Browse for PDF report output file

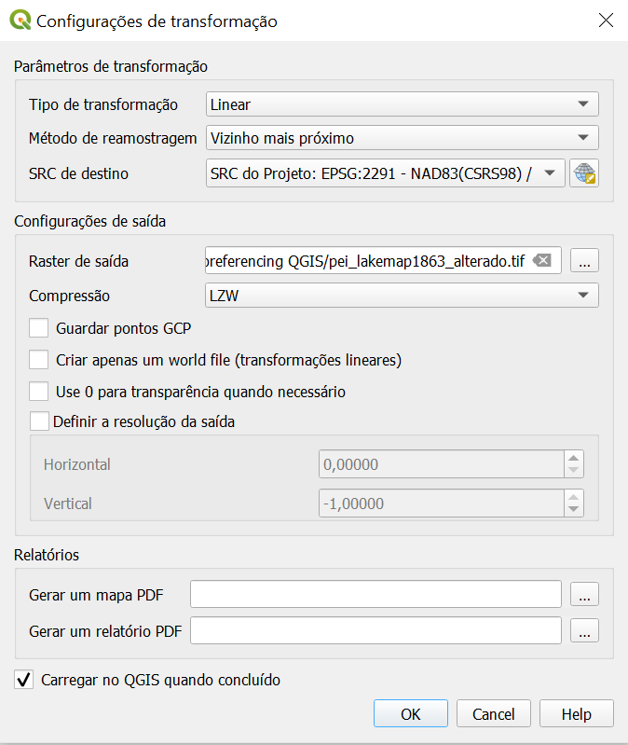click(584, 631)
